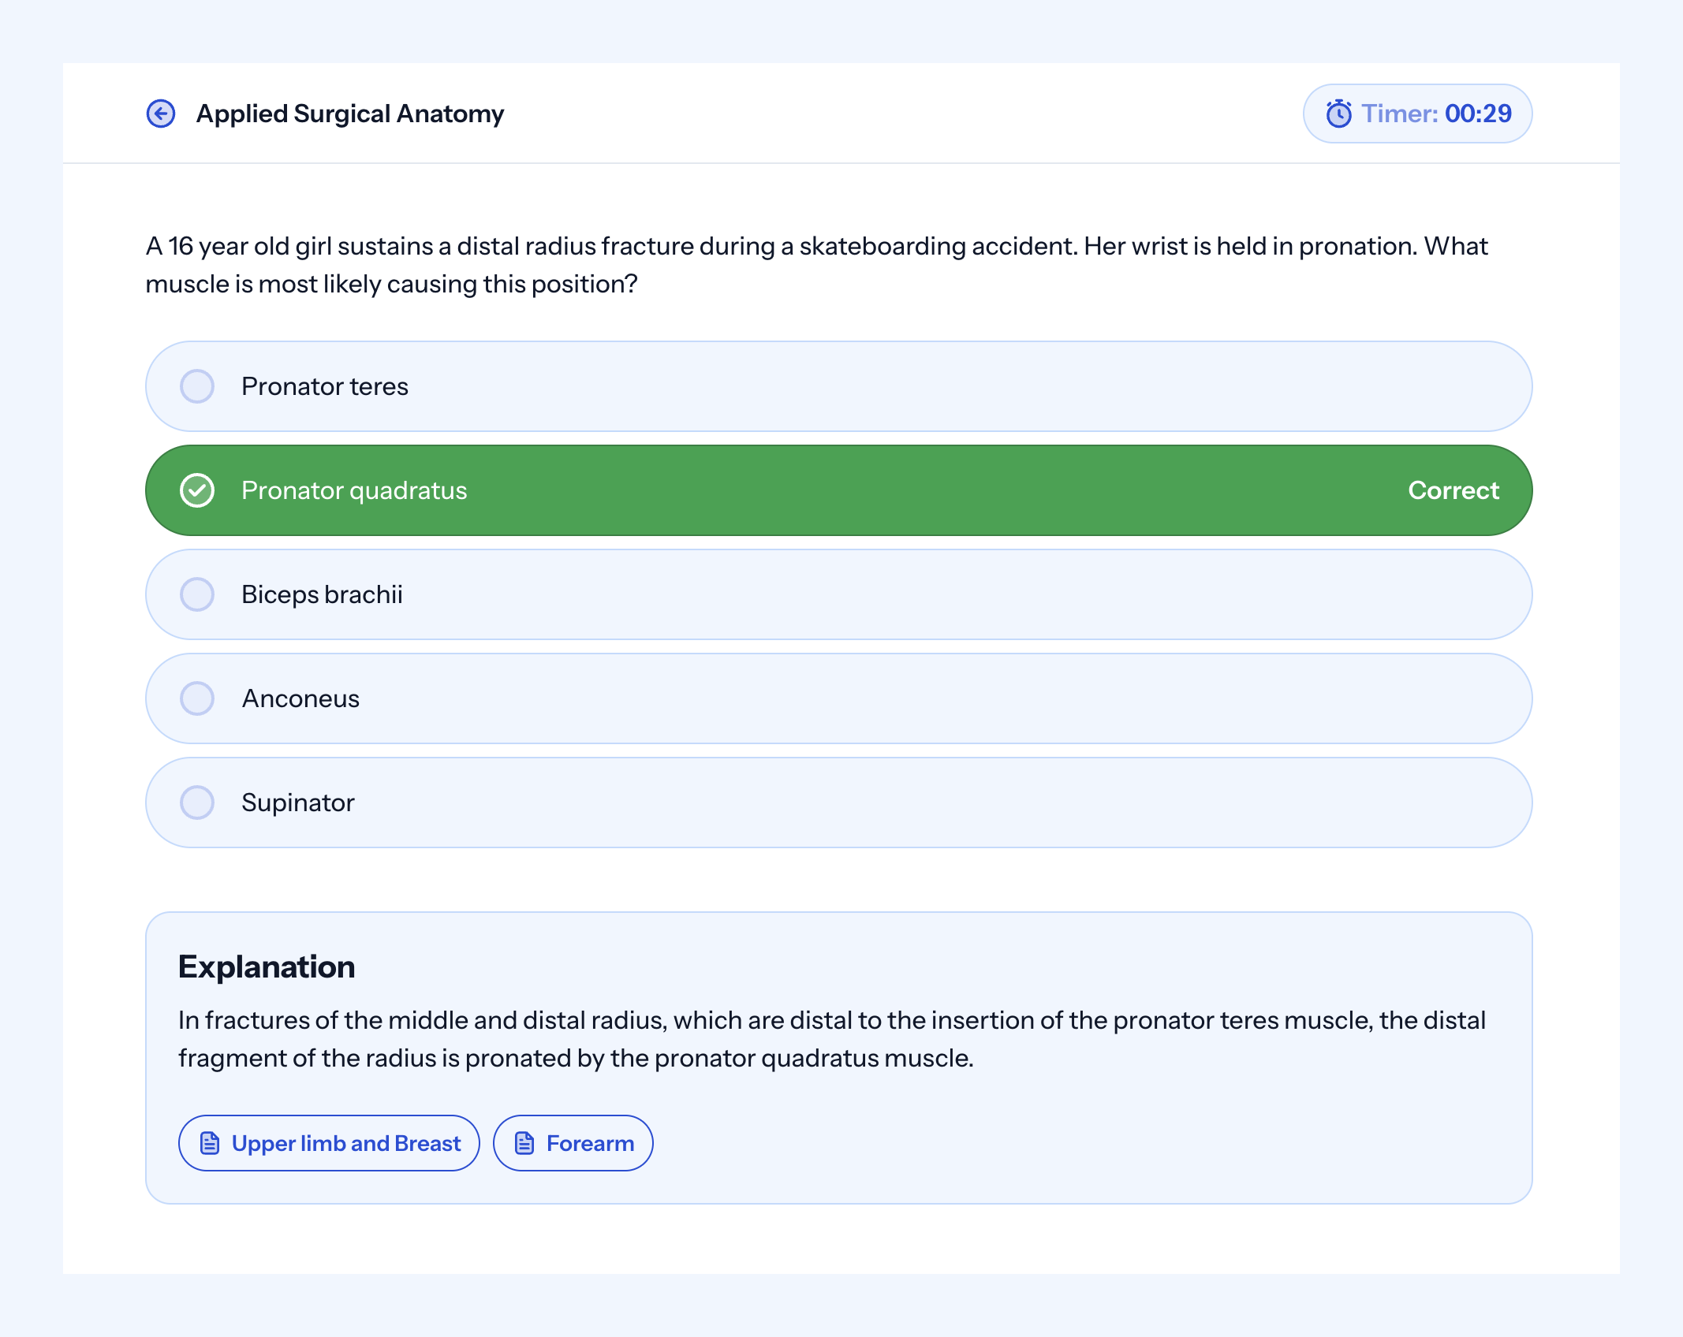Click the Biceps brachii option label
The width and height of the screenshot is (1683, 1337).
coord(322,594)
